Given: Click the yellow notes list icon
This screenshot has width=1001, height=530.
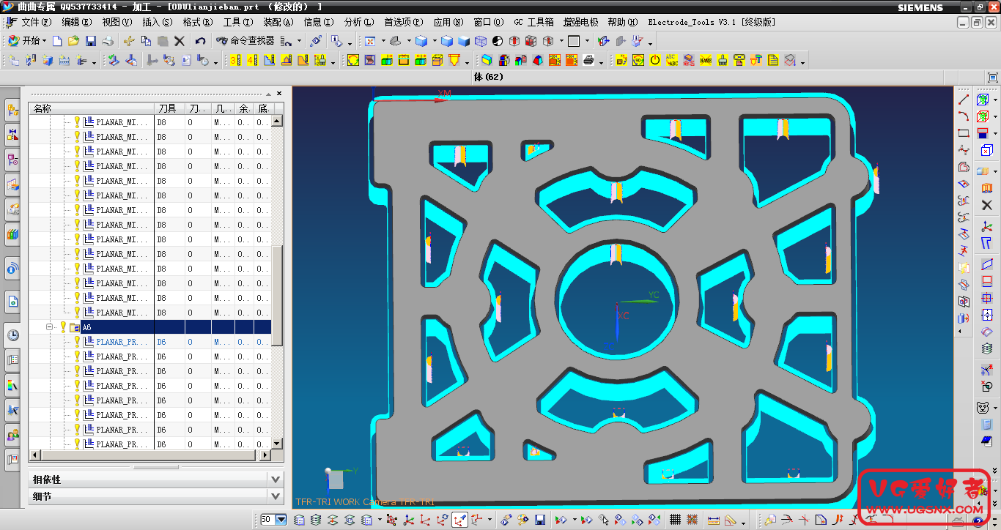Looking at the screenshot, I should (773, 60).
